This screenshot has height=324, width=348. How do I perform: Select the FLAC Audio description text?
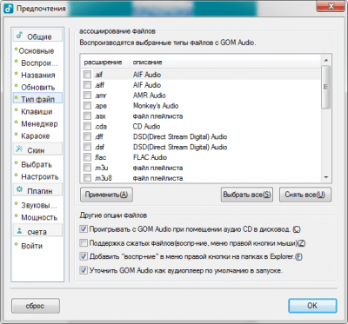(x=150, y=157)
